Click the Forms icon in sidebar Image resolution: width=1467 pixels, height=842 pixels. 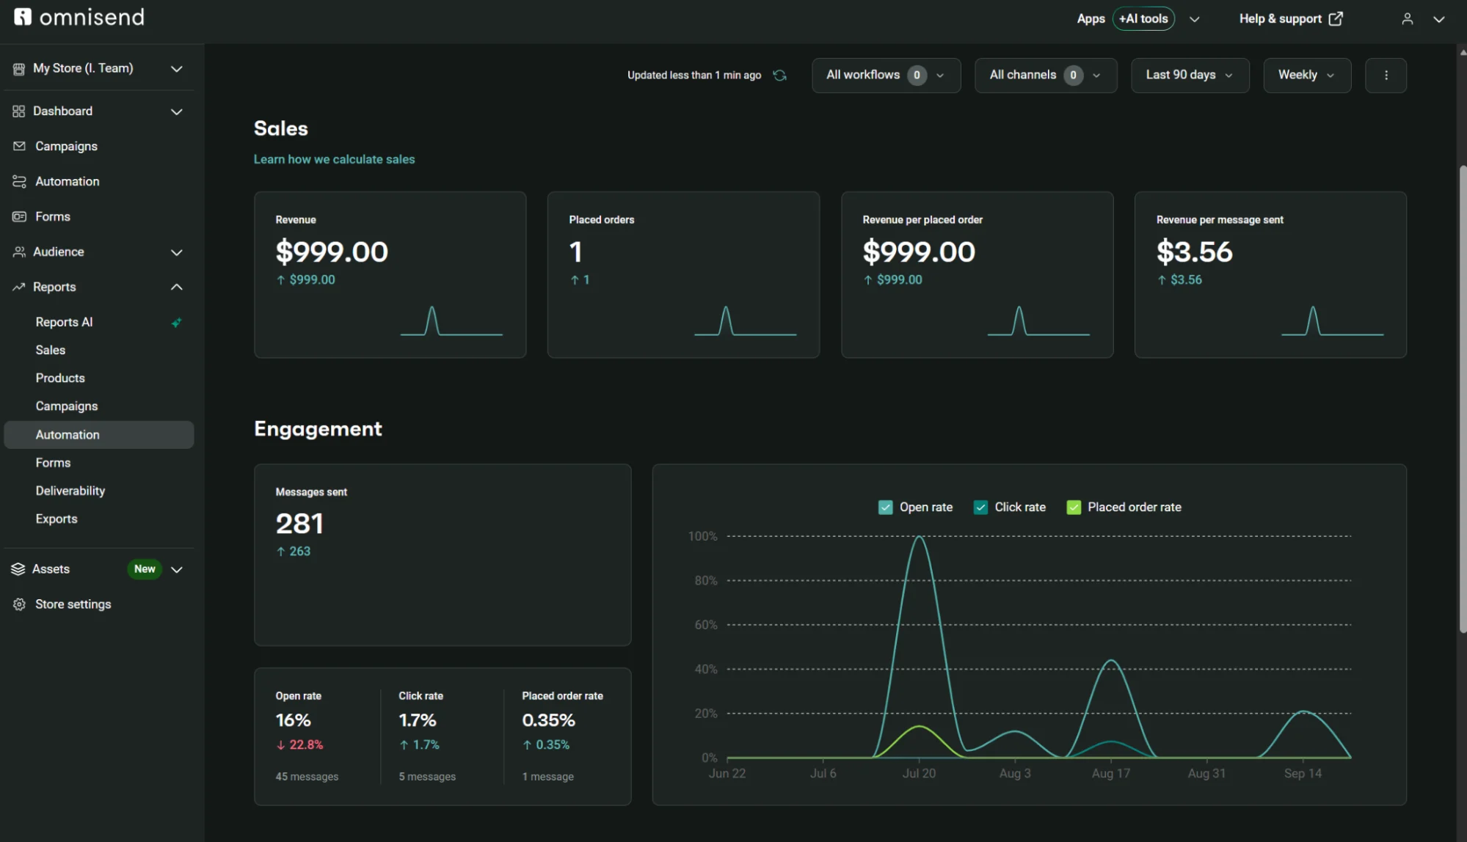[19, 217]
